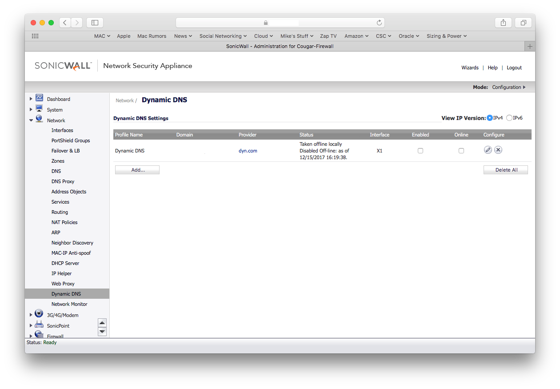The height and width of the screenshot is (389, 560).
Task: Click the SonicPoint access point icon
Action: (39, 325)
